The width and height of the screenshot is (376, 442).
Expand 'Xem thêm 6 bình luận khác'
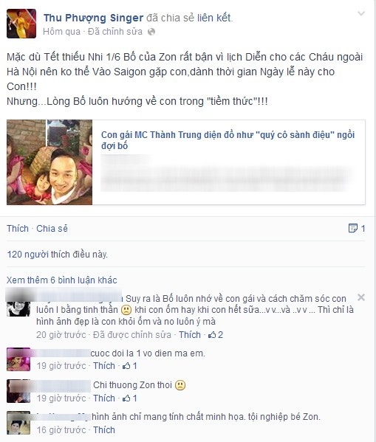pyautogui.click(x=62, y=280)
